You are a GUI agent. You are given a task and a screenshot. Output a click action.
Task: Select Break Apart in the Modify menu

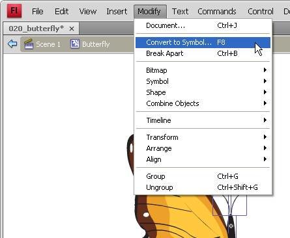coord(203,53)
